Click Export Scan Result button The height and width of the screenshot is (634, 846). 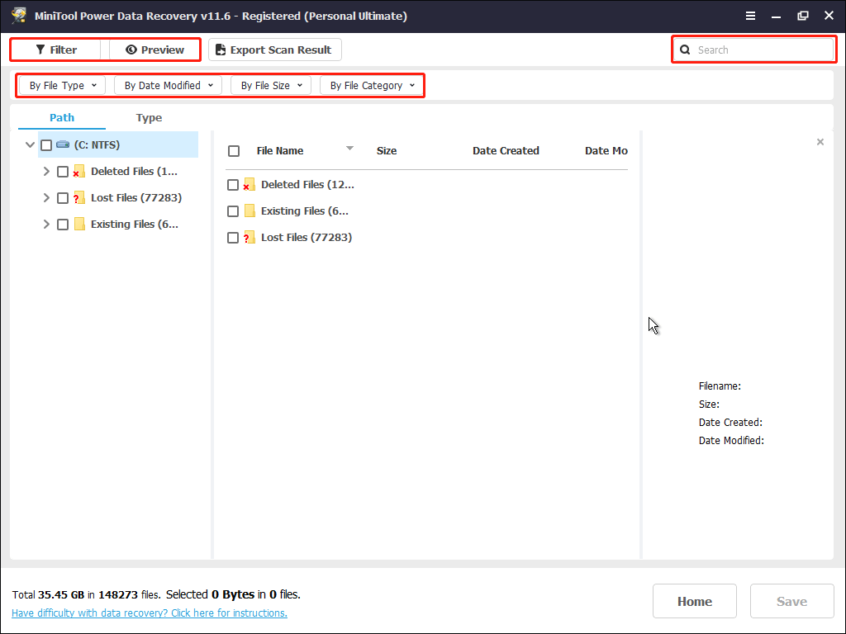click(x=274, y=50)
